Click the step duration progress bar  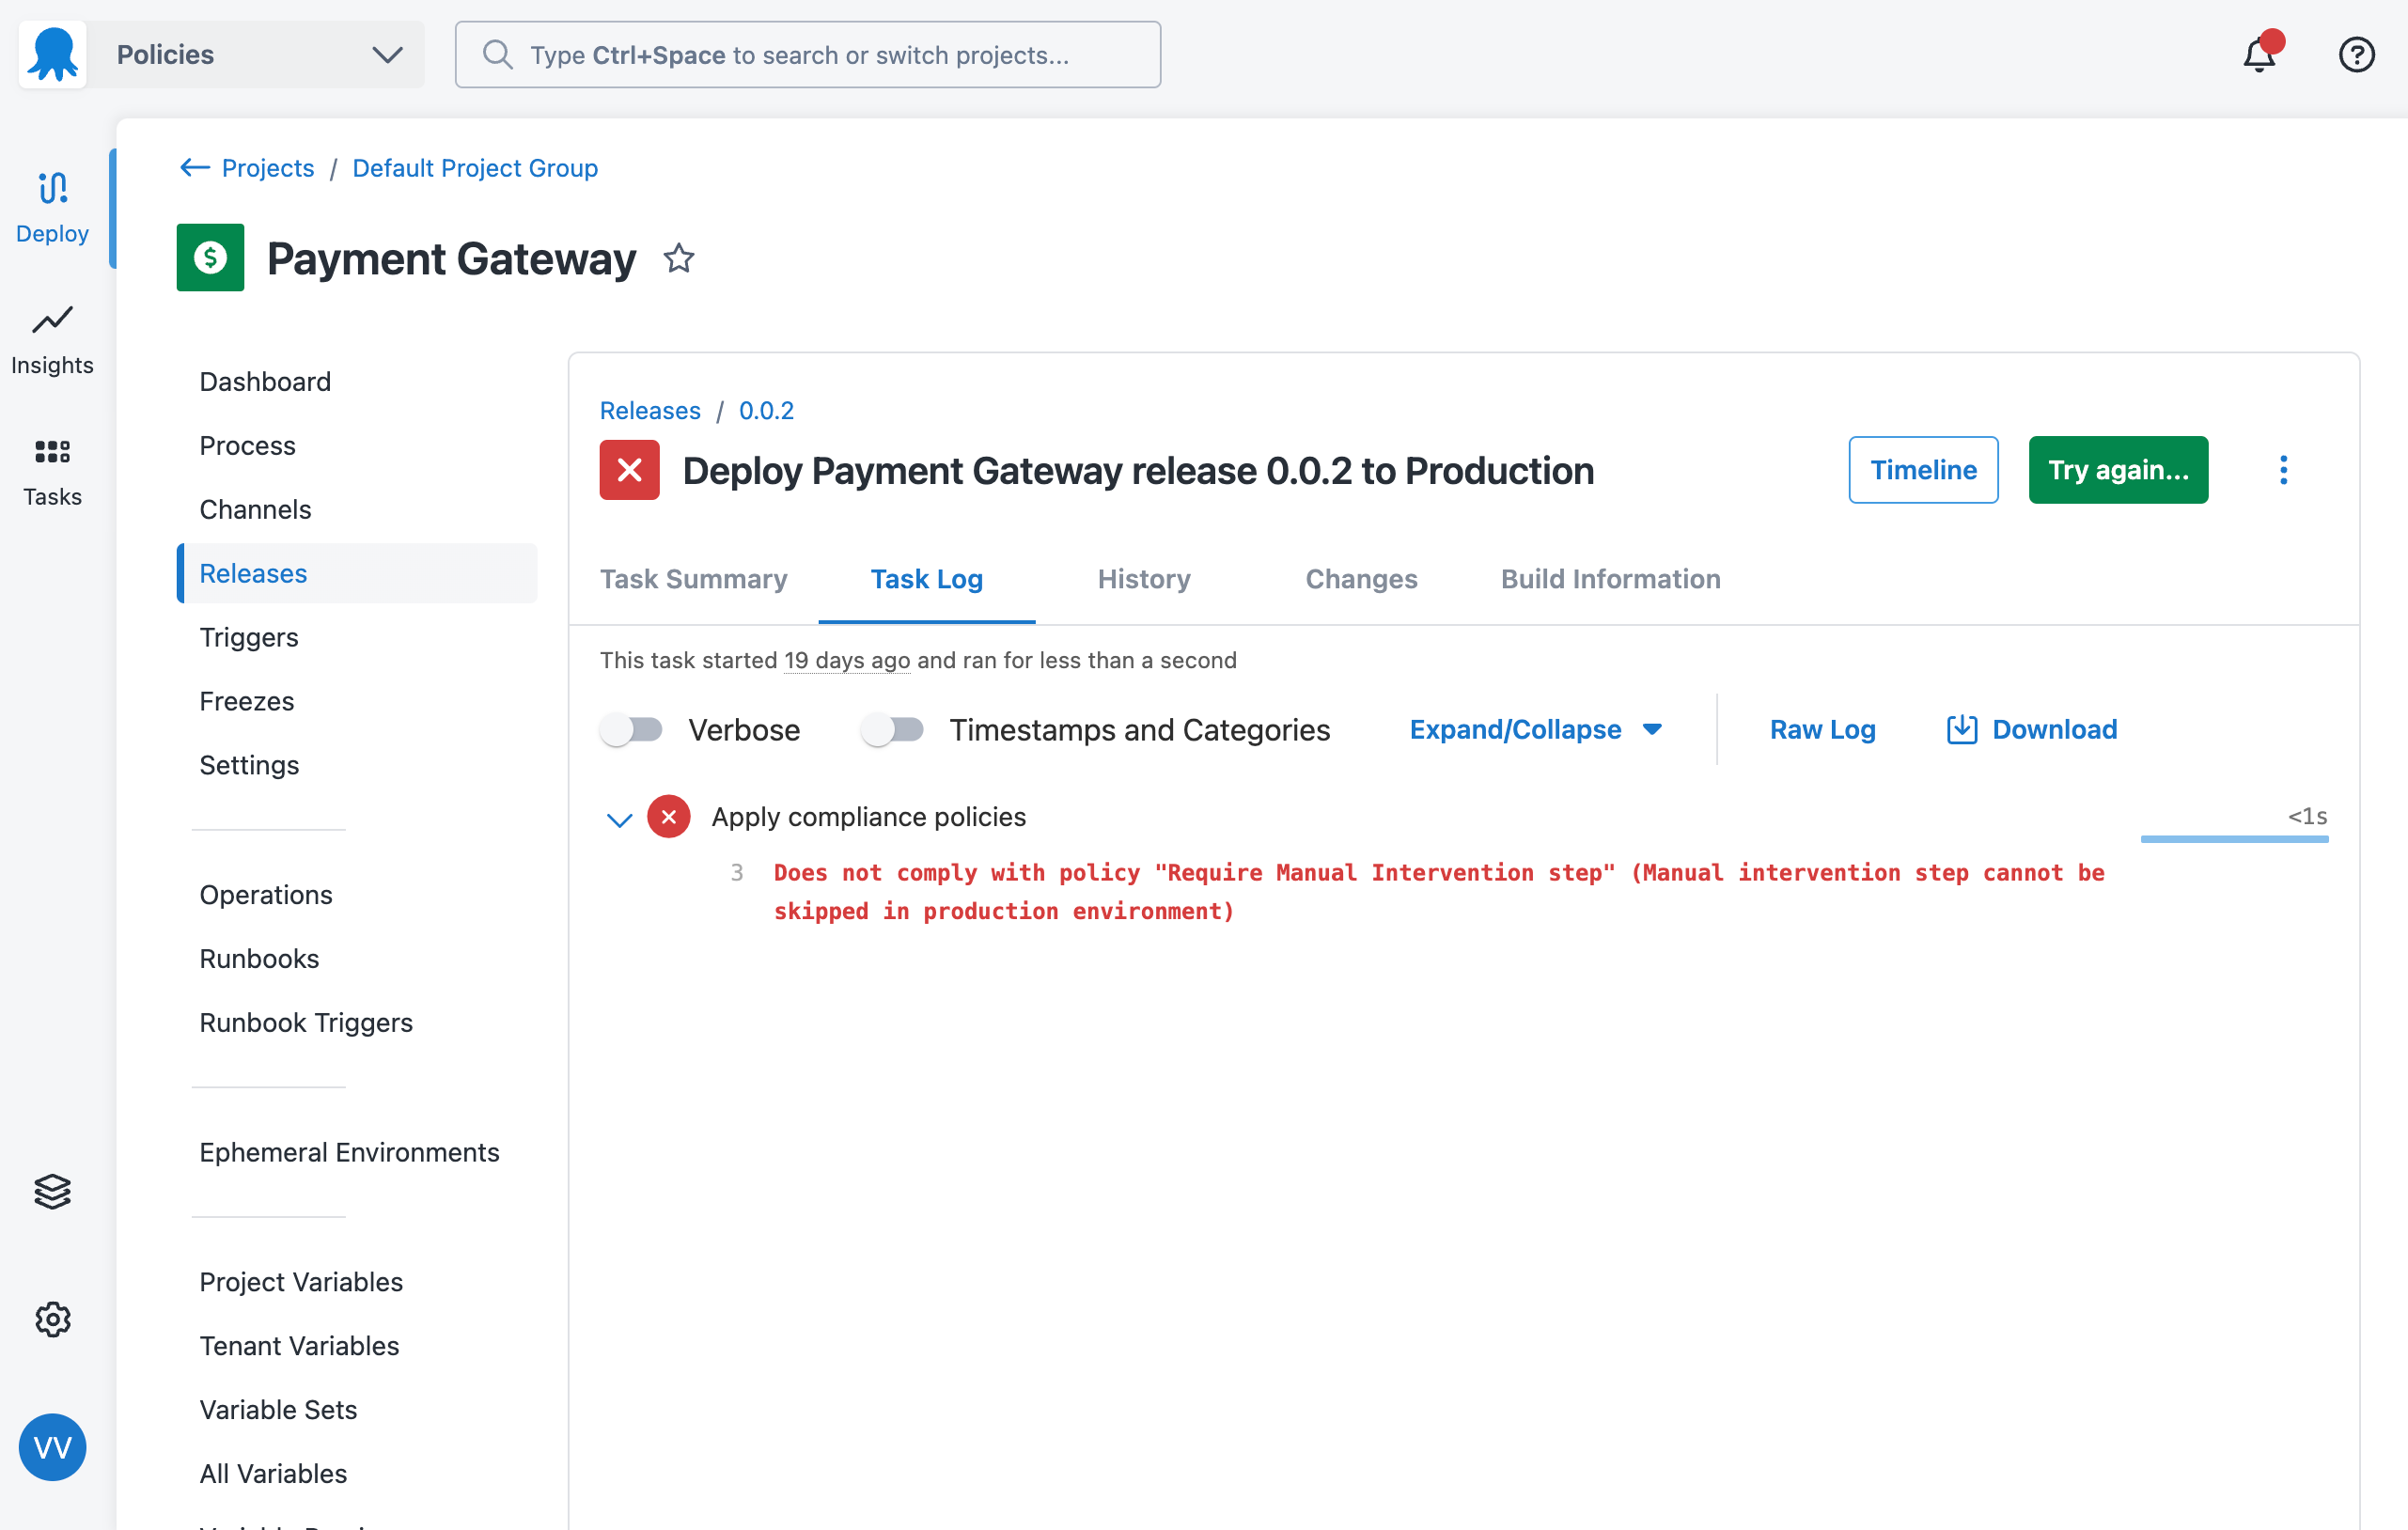2234,839
